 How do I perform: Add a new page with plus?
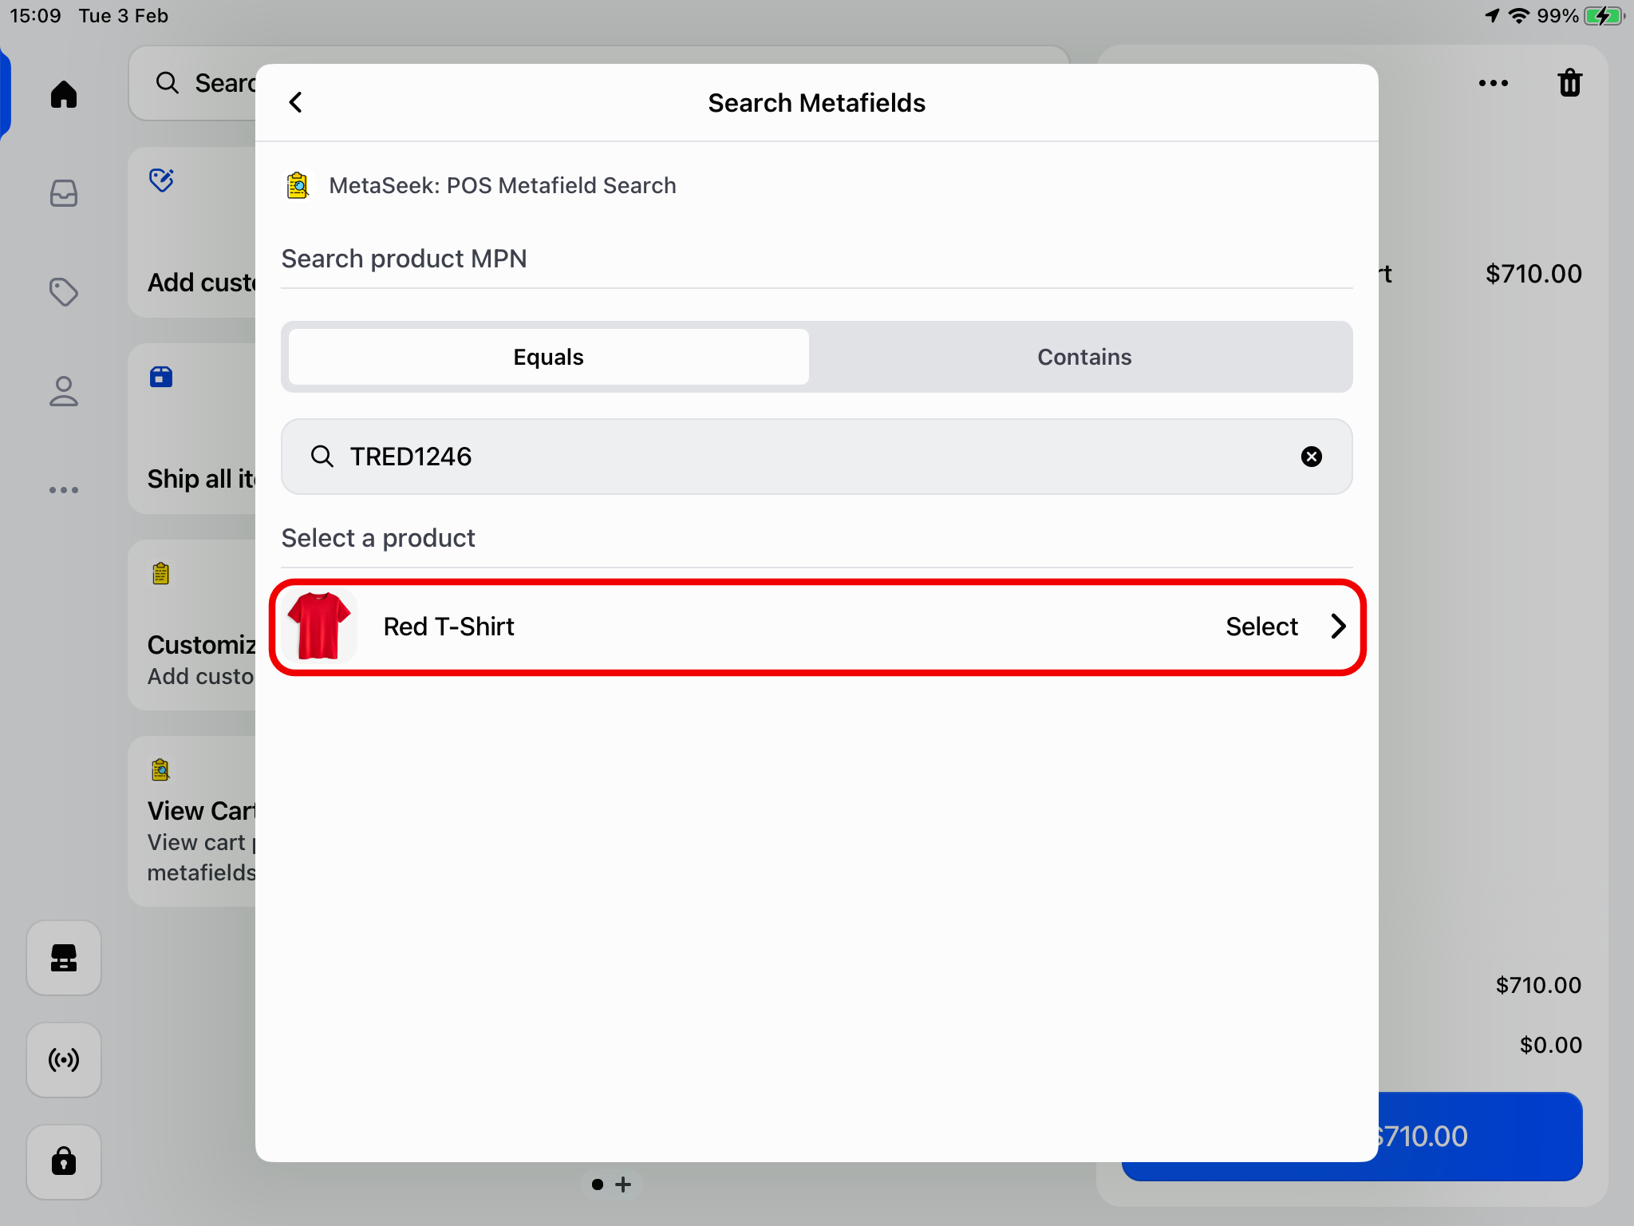point(624,1184)
